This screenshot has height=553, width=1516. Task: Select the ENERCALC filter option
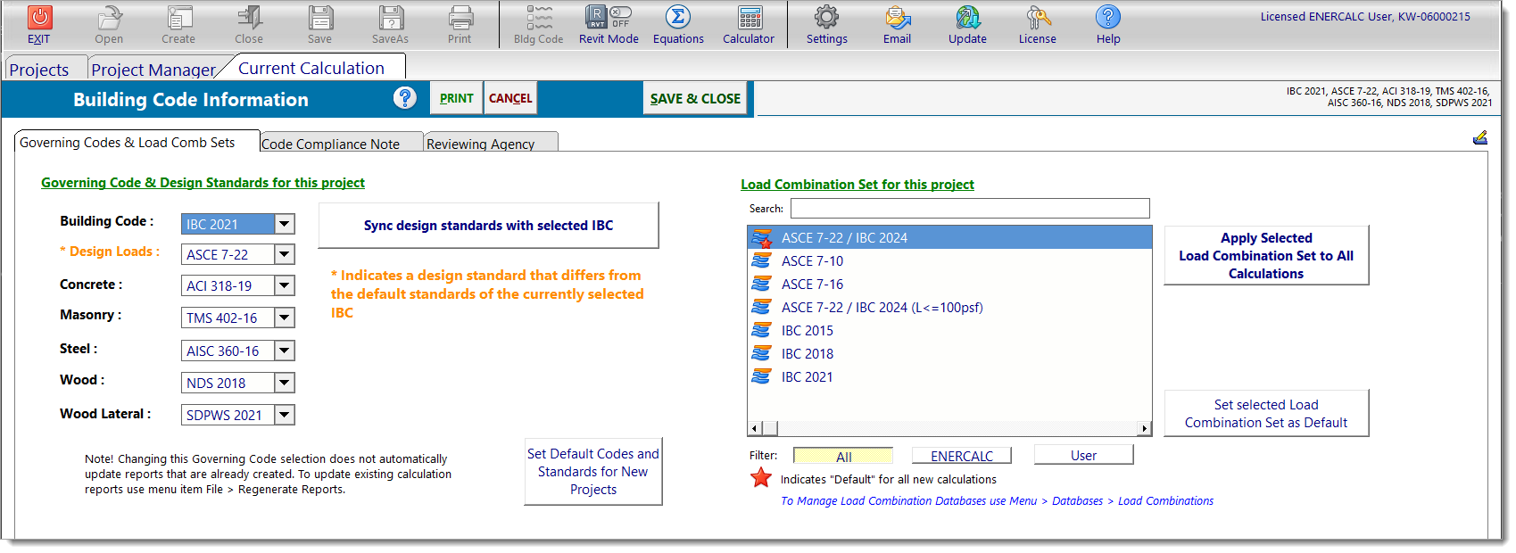click(x=962, y=456)
